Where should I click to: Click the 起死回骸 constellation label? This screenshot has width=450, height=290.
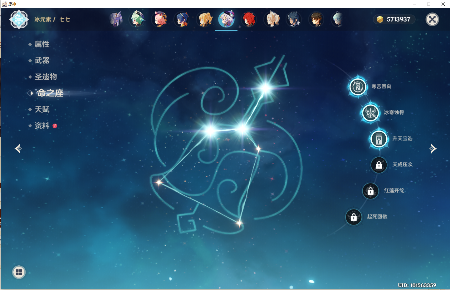pyautogui.click(x=377, y=217)
